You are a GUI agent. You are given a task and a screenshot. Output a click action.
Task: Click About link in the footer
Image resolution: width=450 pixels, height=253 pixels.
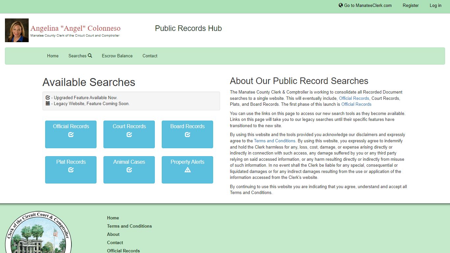(x=113, y=234)
